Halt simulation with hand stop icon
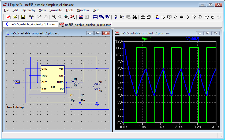225x140 pixels. click(x=46, y=17)
